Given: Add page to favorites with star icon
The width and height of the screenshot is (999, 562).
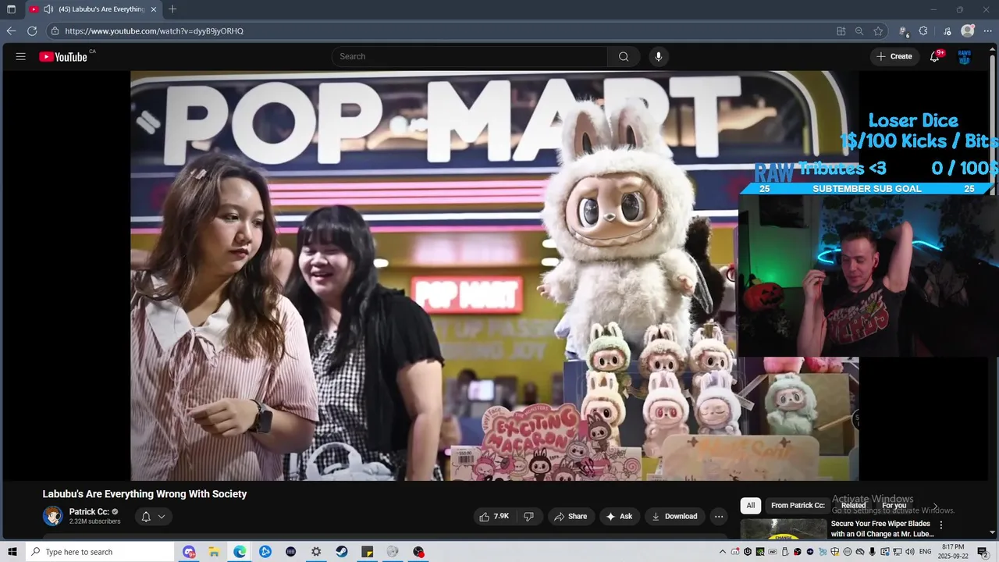Looking at the screenshot, I should pos(878,31).
